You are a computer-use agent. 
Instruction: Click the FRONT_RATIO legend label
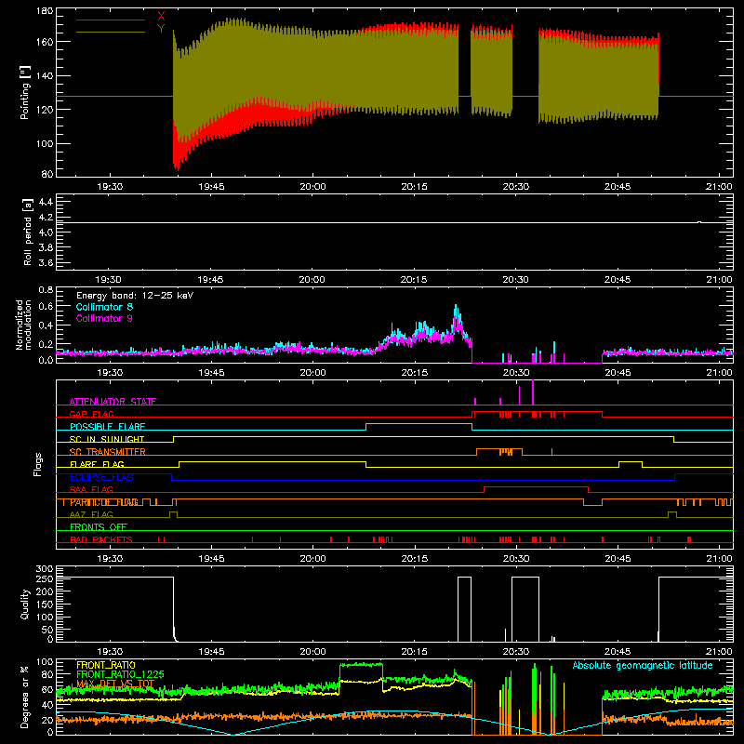(106, 665)
